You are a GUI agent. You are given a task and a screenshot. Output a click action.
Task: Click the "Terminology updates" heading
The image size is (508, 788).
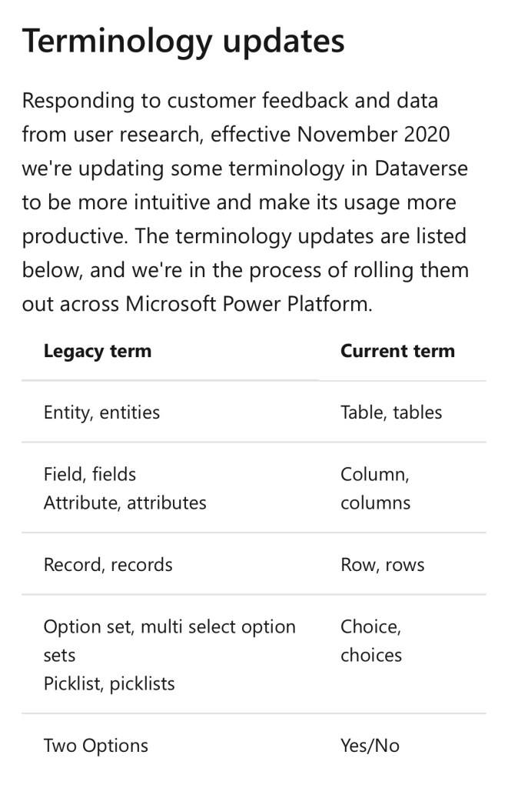coord(183,42)
